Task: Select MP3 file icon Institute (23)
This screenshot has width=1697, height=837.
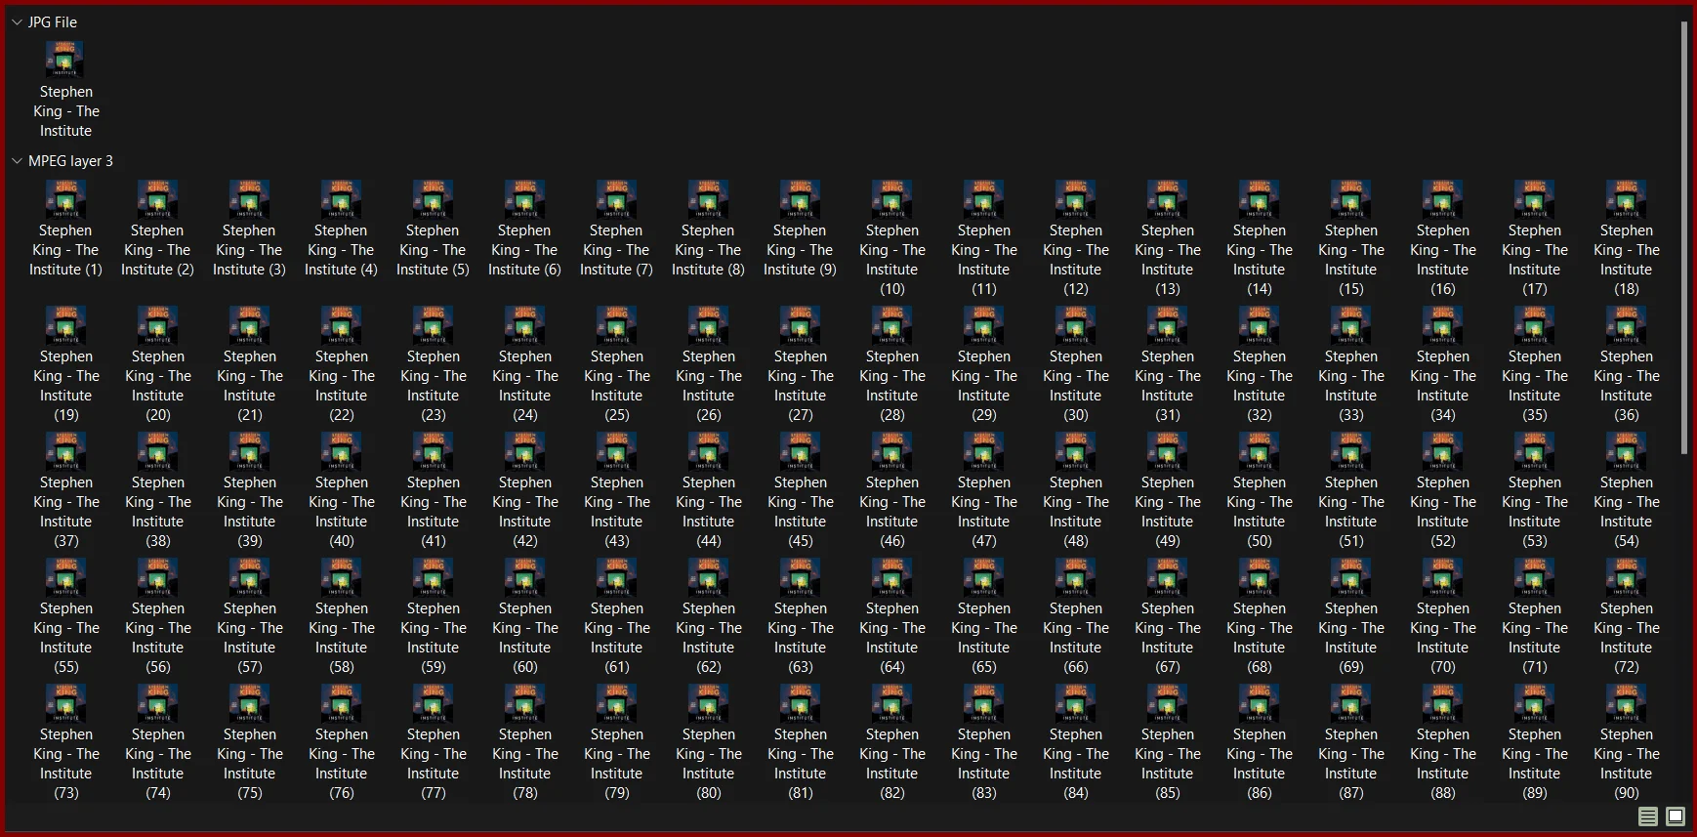Action: tap(433, 324)
